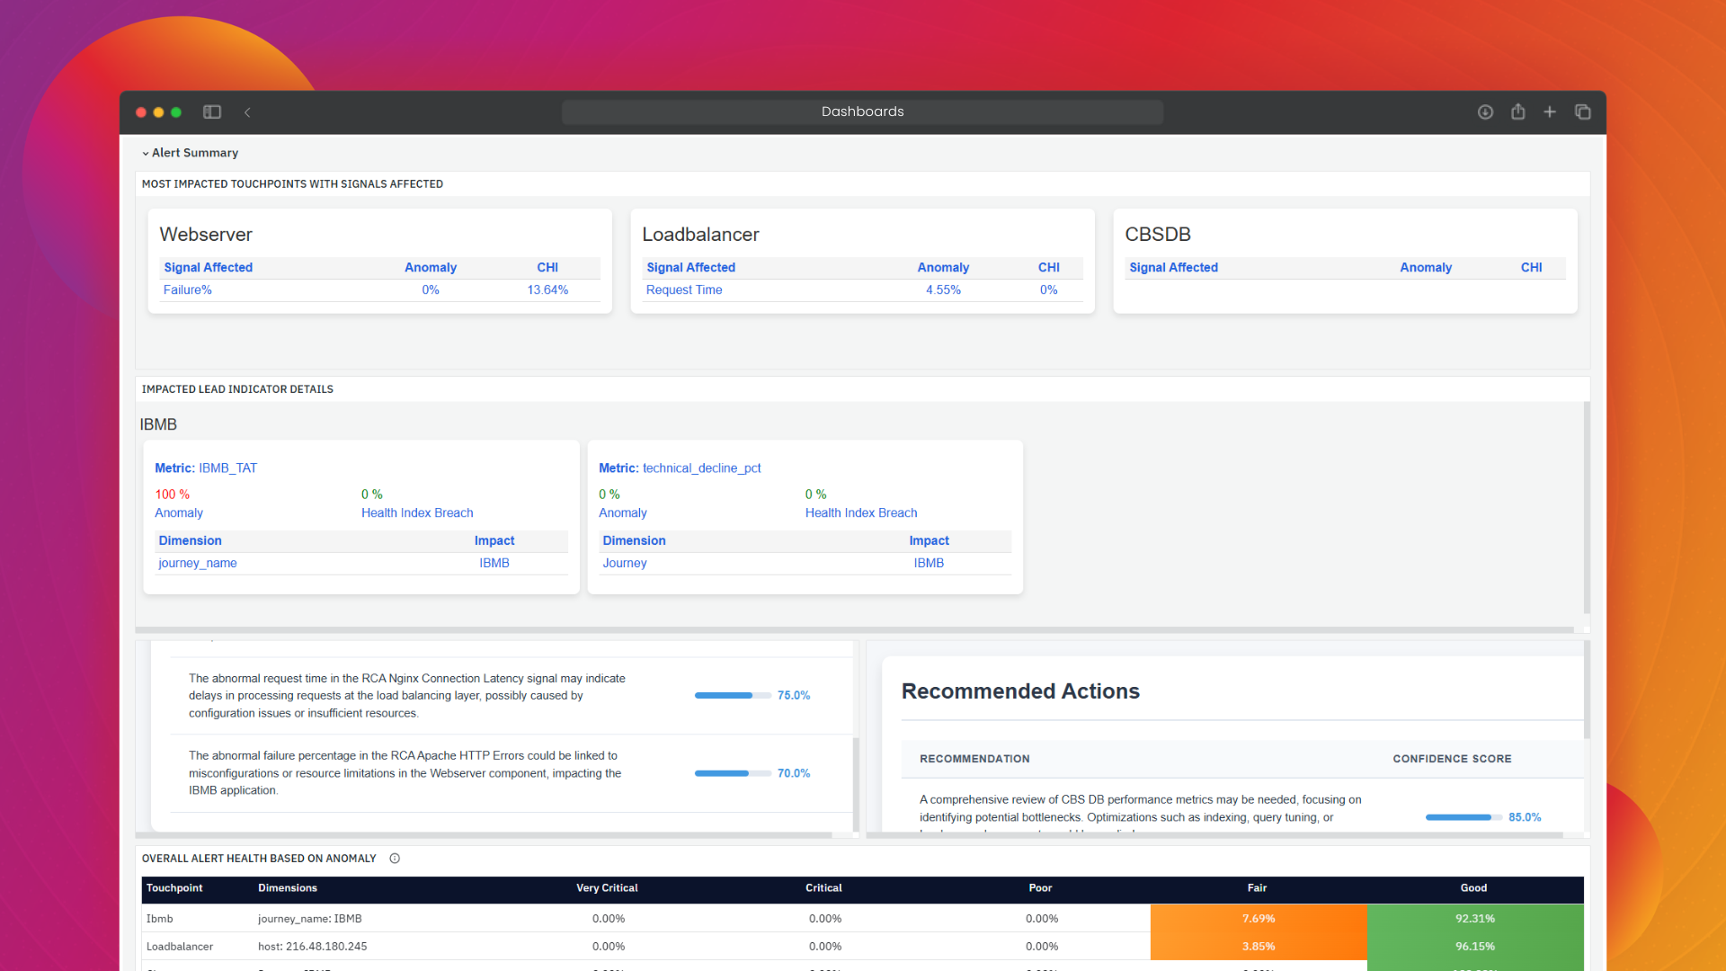Collapse the Alert Summary section
1726x971 pixels.
click(146, 154)
